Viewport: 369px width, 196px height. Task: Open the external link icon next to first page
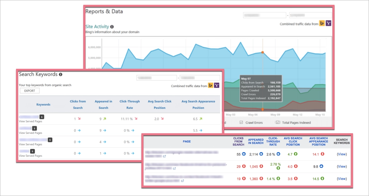point(165,156)
